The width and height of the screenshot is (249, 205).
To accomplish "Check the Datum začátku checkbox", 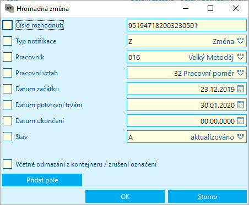I will 7,88.
